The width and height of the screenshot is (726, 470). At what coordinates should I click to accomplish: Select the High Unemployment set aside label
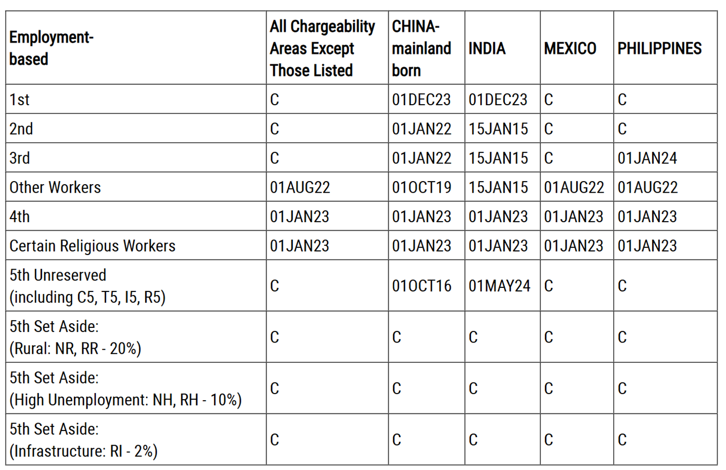(x=125, y=389)
